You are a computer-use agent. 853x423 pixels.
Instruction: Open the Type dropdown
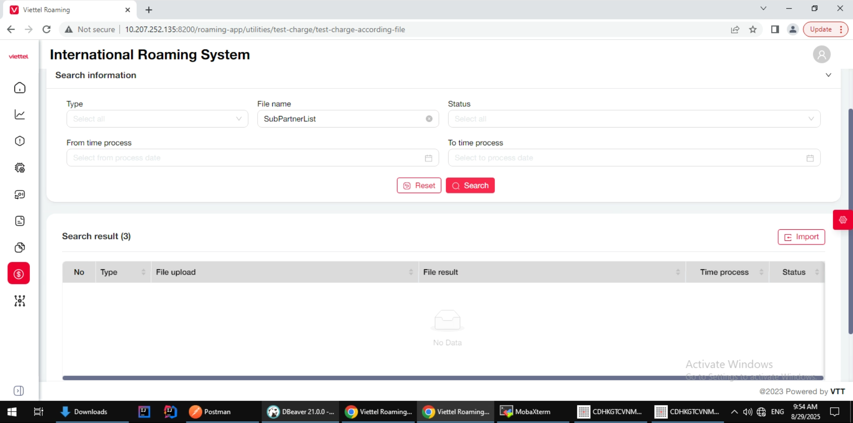[x=157, y=119]
